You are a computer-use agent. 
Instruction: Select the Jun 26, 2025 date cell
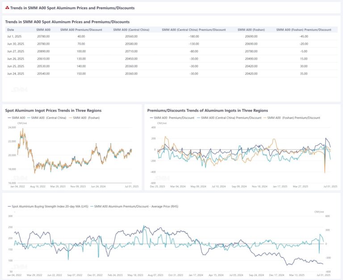pos(16,59)
